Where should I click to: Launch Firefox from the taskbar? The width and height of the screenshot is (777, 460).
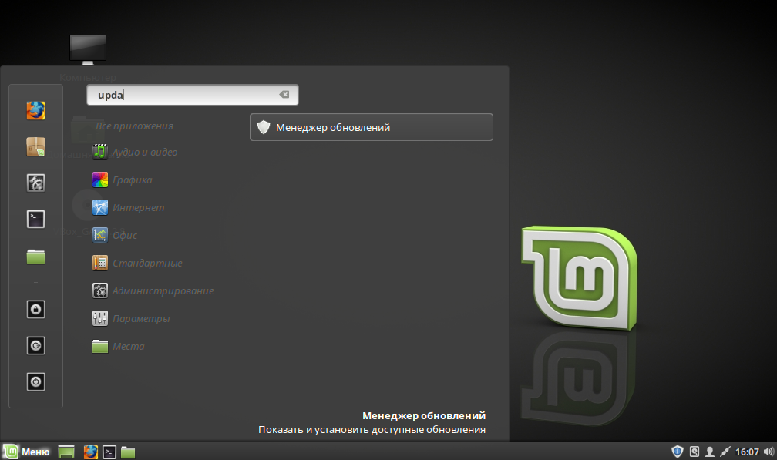tap(90, 451)
